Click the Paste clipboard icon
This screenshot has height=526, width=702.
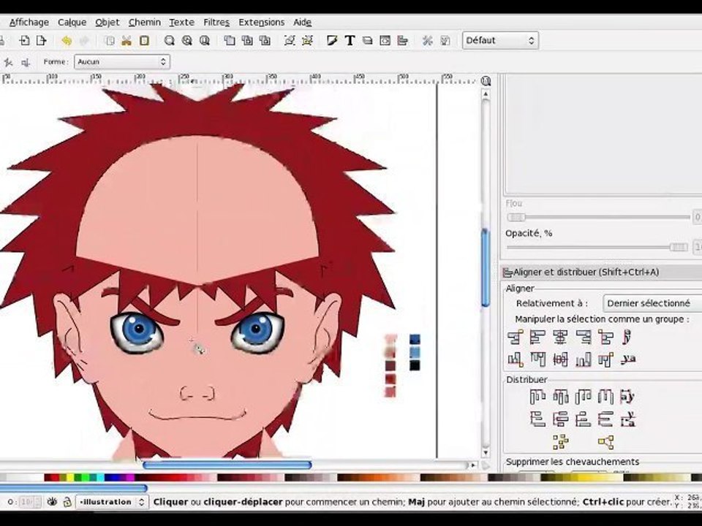tap(144, 41)
